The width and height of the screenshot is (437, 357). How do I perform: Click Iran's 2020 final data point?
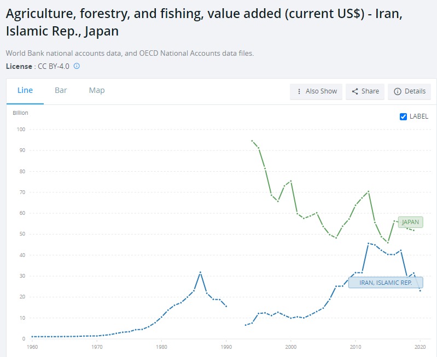click(420, 290)
